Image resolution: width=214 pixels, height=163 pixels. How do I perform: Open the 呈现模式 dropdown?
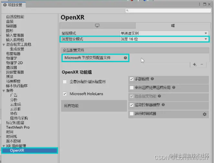click(x=164, y=33)
